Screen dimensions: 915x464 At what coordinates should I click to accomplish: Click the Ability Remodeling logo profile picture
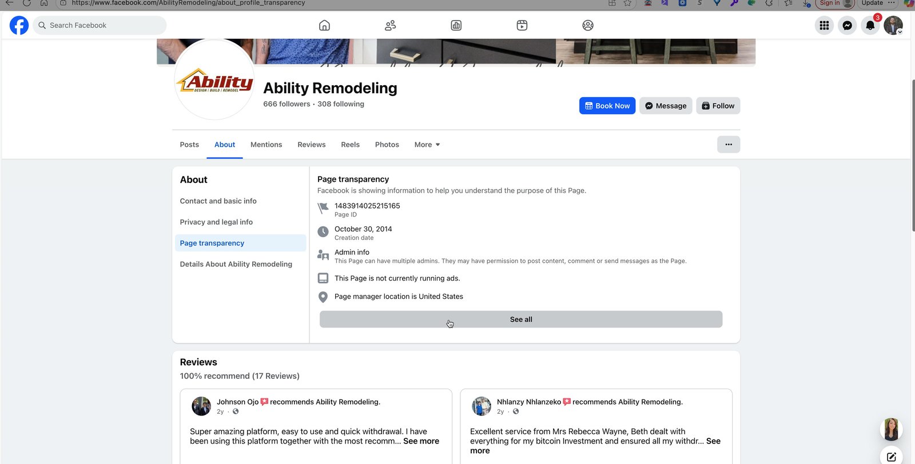click(x=214, y=80)
